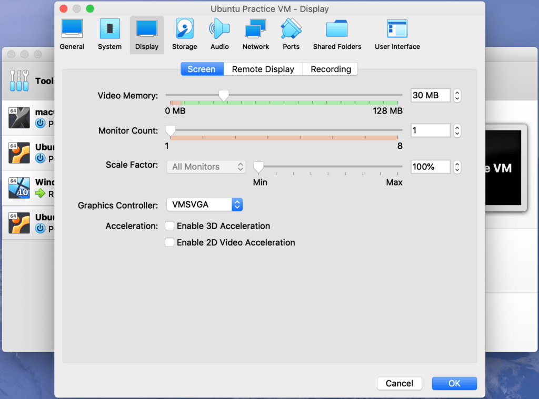Click the Video Memory 30 MB field

(x=431, y=96)
